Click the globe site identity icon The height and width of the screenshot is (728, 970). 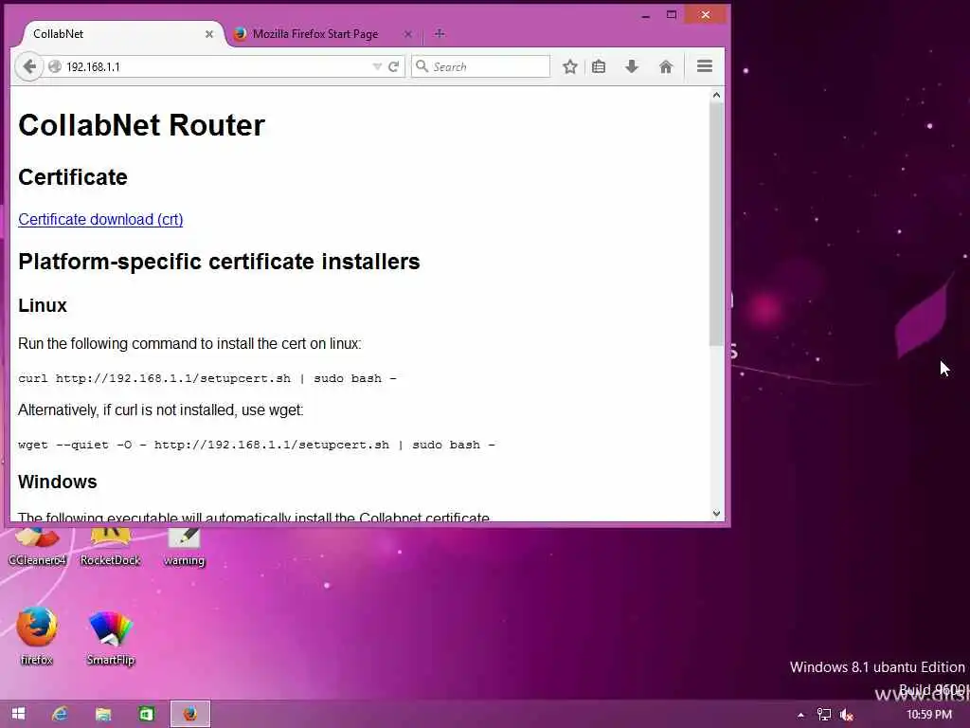click(x=54, y=66)
